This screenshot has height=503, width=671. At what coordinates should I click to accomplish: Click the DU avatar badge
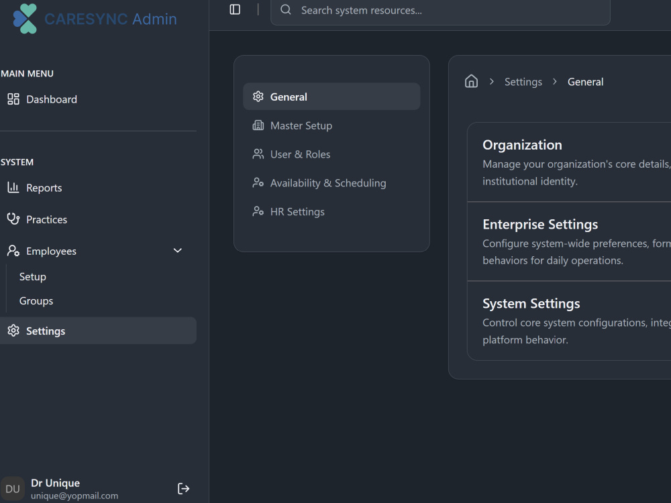(x=12, y=489)
